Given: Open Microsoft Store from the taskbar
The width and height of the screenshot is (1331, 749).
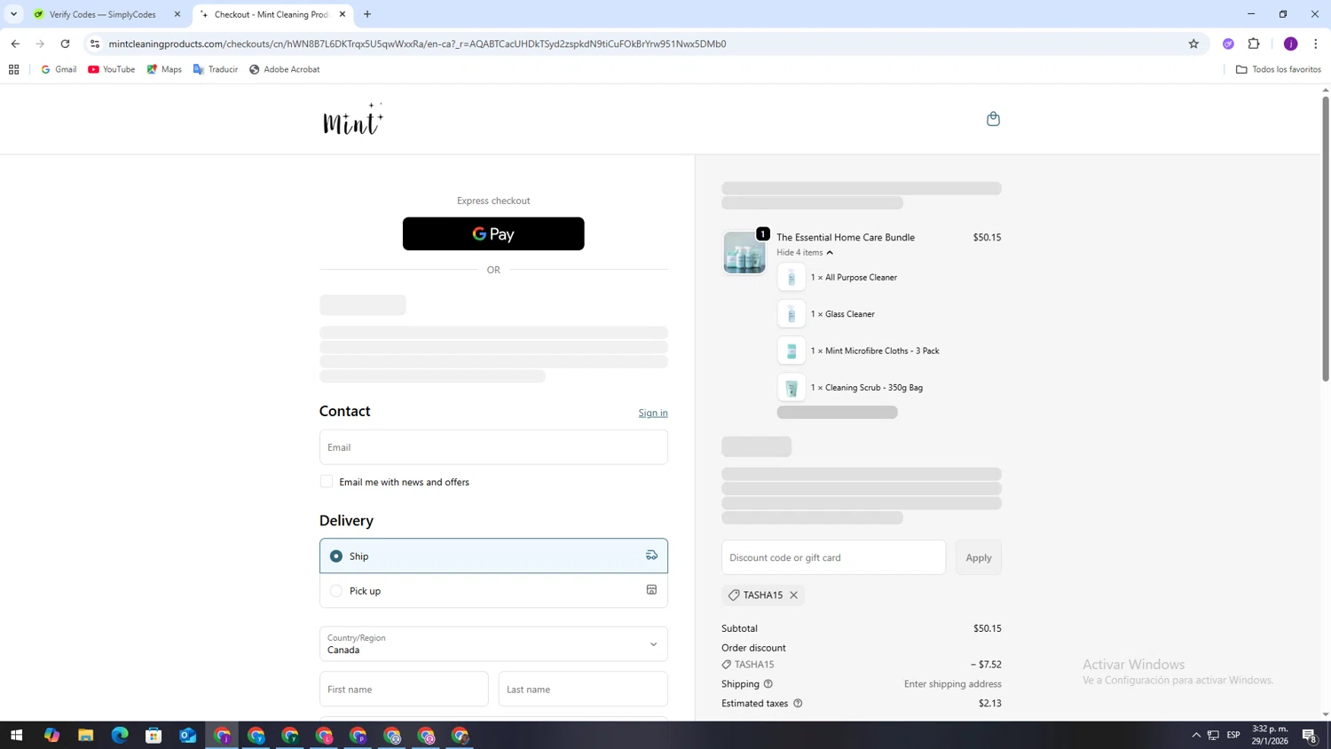Looking at the screenshot, I should [x=154, y=736].
